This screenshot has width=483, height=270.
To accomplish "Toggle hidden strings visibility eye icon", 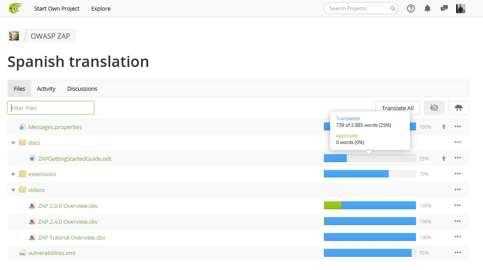I will (434, 108).
